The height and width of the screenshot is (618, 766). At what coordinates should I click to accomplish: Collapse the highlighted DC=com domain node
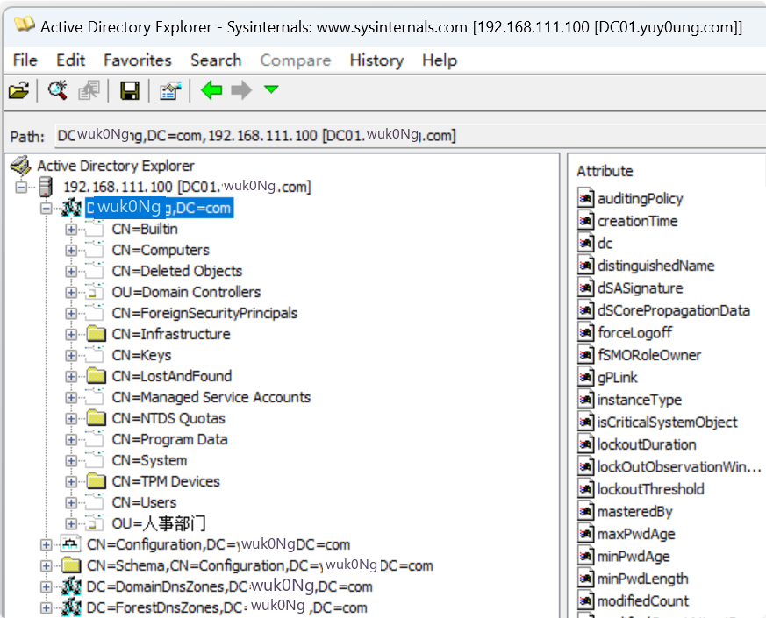point(46,208)
